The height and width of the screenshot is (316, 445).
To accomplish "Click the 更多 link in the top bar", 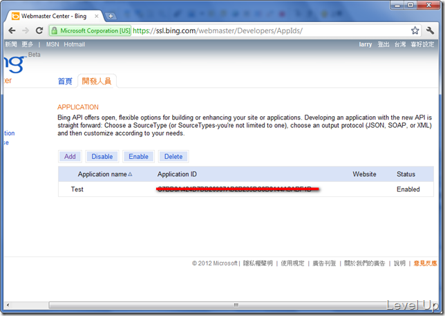I will click(27, 44).
